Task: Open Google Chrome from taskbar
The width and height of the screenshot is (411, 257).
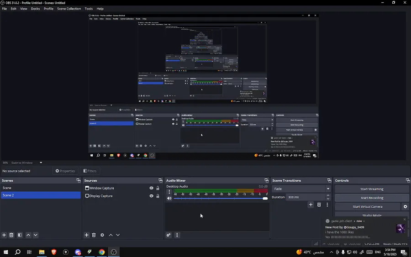Action: 102,252
